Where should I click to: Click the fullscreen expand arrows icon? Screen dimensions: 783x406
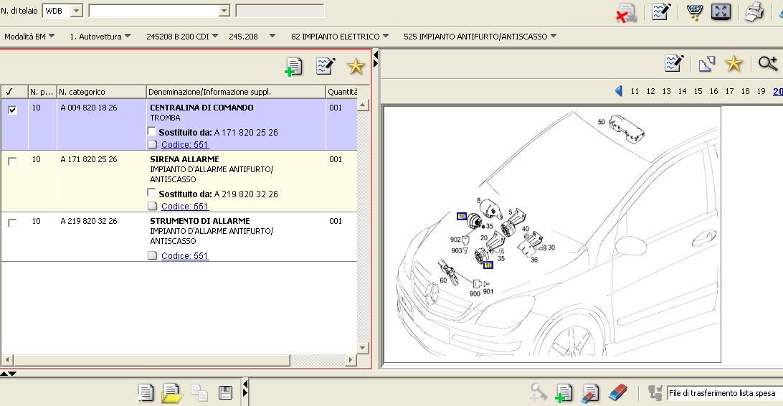point(721,11)
